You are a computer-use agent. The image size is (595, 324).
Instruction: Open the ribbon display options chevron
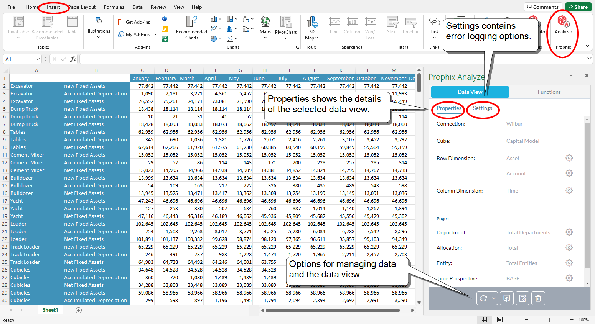coord(587,46)
